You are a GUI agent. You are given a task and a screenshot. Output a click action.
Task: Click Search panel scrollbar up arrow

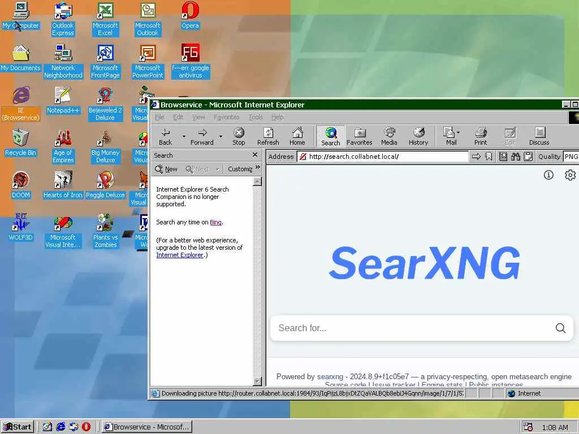pos(257,181)
